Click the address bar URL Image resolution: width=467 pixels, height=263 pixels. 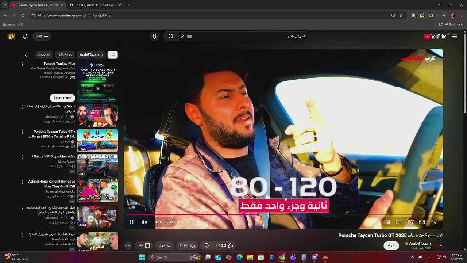(74, 15)
